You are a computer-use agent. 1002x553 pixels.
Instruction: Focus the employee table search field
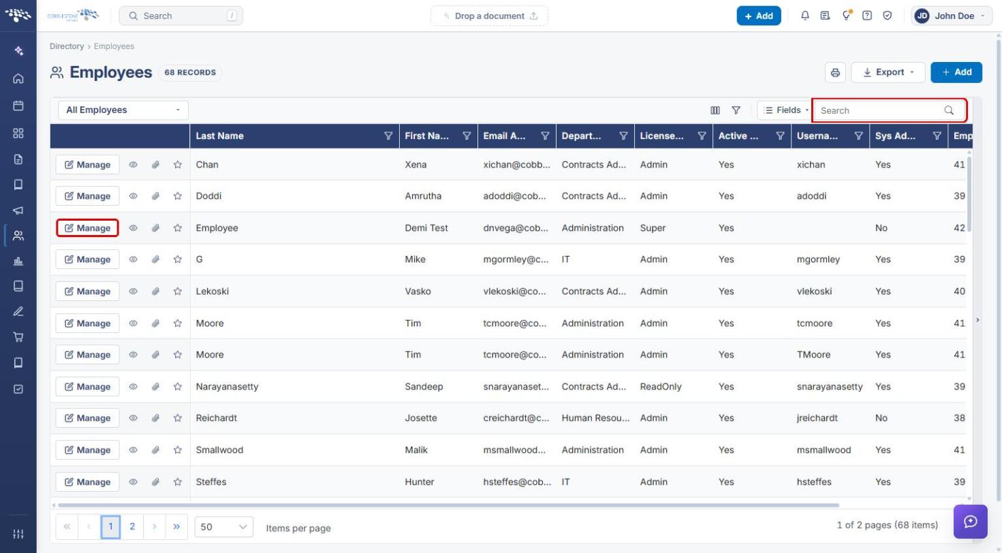tap(889, 110)
